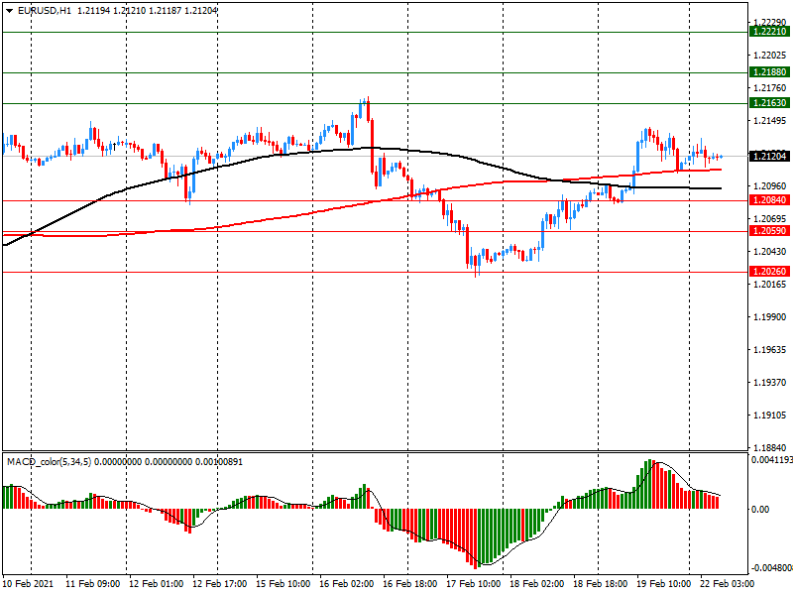793x595 pixels.
Task: Select the 0.0041193 MACD scale value
Action: [769, 460]
